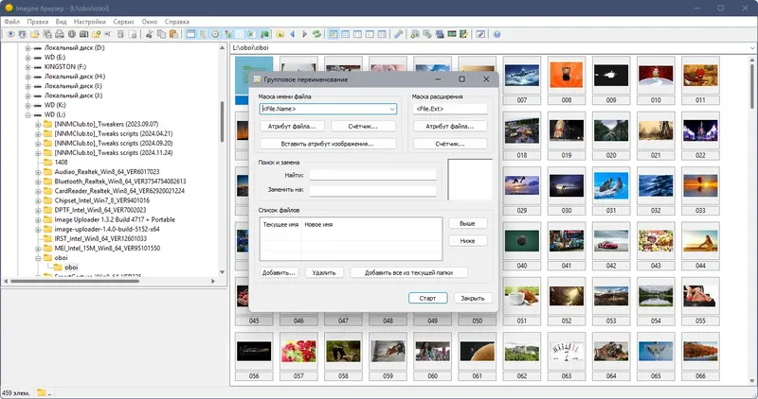Click the Найти search input field
The image size is (758, 399).
point(372,175)
